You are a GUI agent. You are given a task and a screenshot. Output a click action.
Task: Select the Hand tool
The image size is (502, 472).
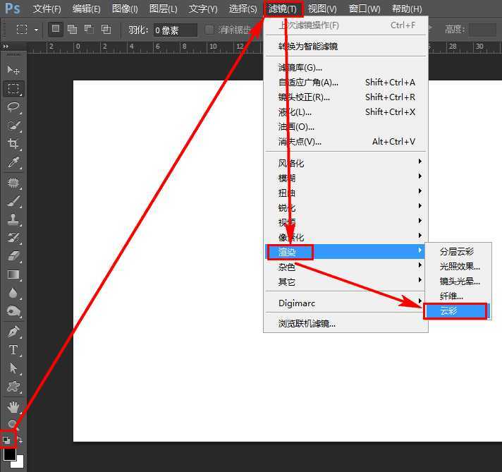[13, 406]
